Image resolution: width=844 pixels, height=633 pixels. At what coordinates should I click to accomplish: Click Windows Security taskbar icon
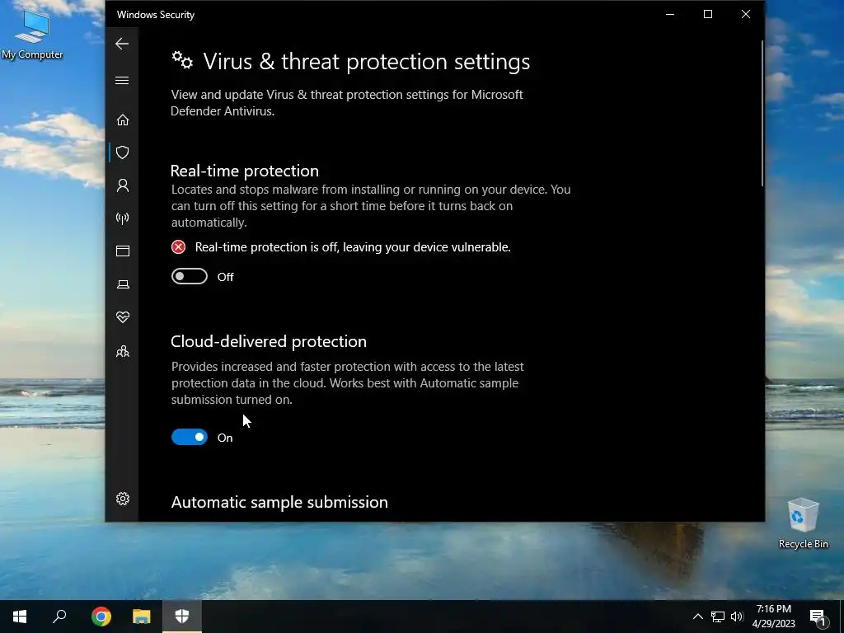tap(182, 617)
